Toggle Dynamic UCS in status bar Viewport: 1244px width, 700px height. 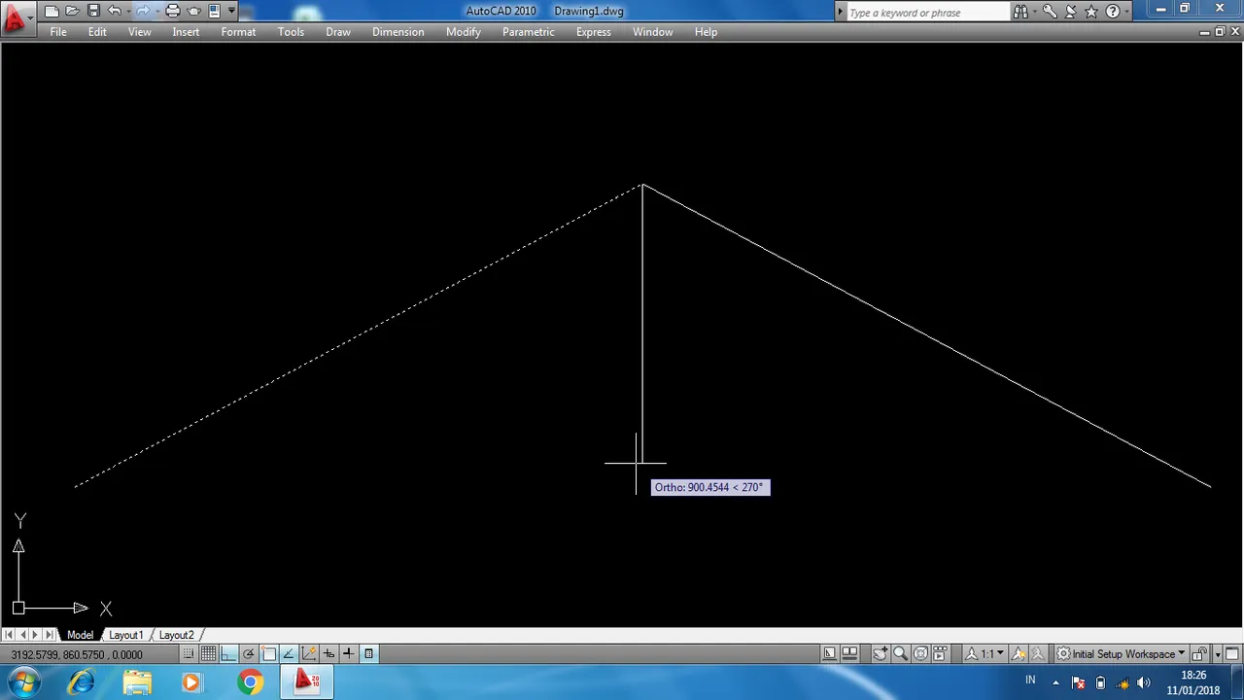(308, 654)
